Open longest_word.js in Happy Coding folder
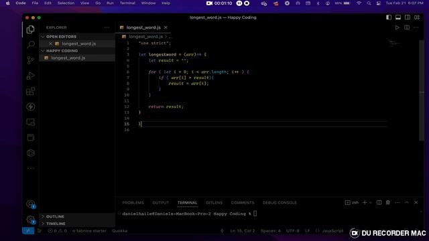This screenshot has height=241, width=429. (78, 58)
